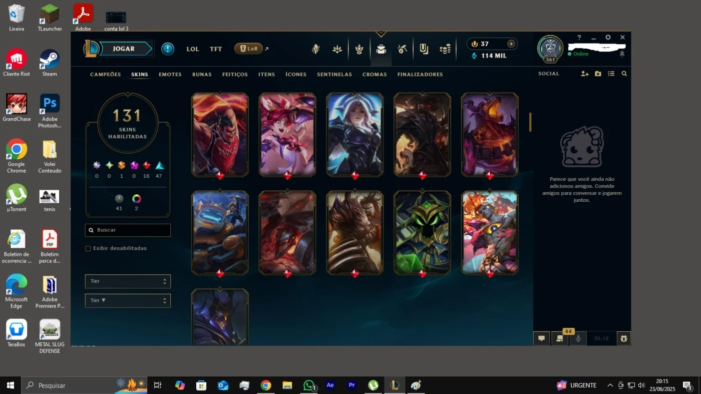Switch to the ITENS tab
The height and width of the screenshot is (394, 701).
tap(266, 74)
